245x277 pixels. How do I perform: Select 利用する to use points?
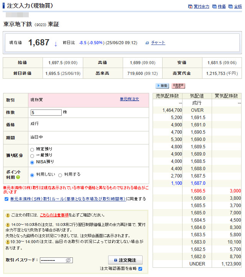tap(60, 175)
